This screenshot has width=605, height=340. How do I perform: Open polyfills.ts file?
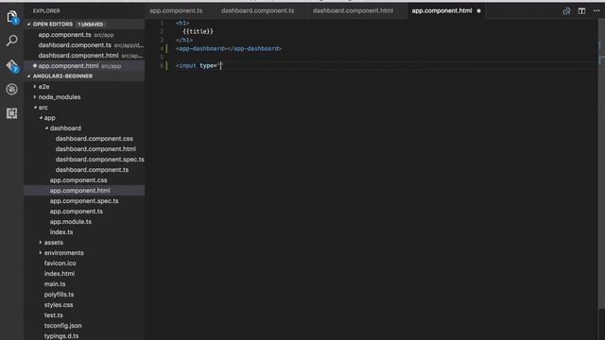84,295
